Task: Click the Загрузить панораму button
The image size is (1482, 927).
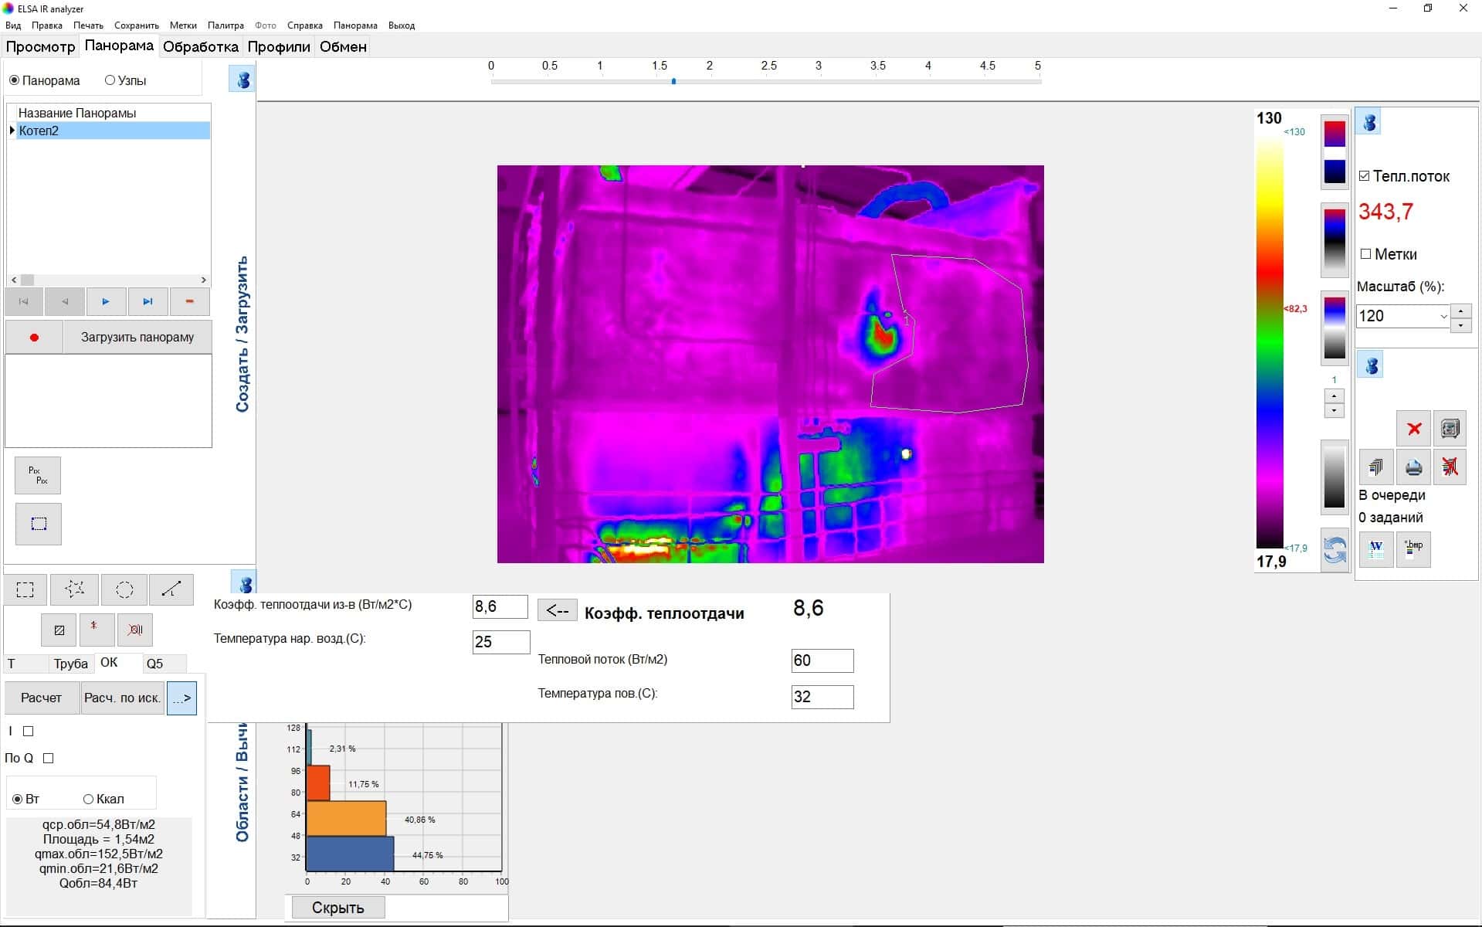Action: 137,338
